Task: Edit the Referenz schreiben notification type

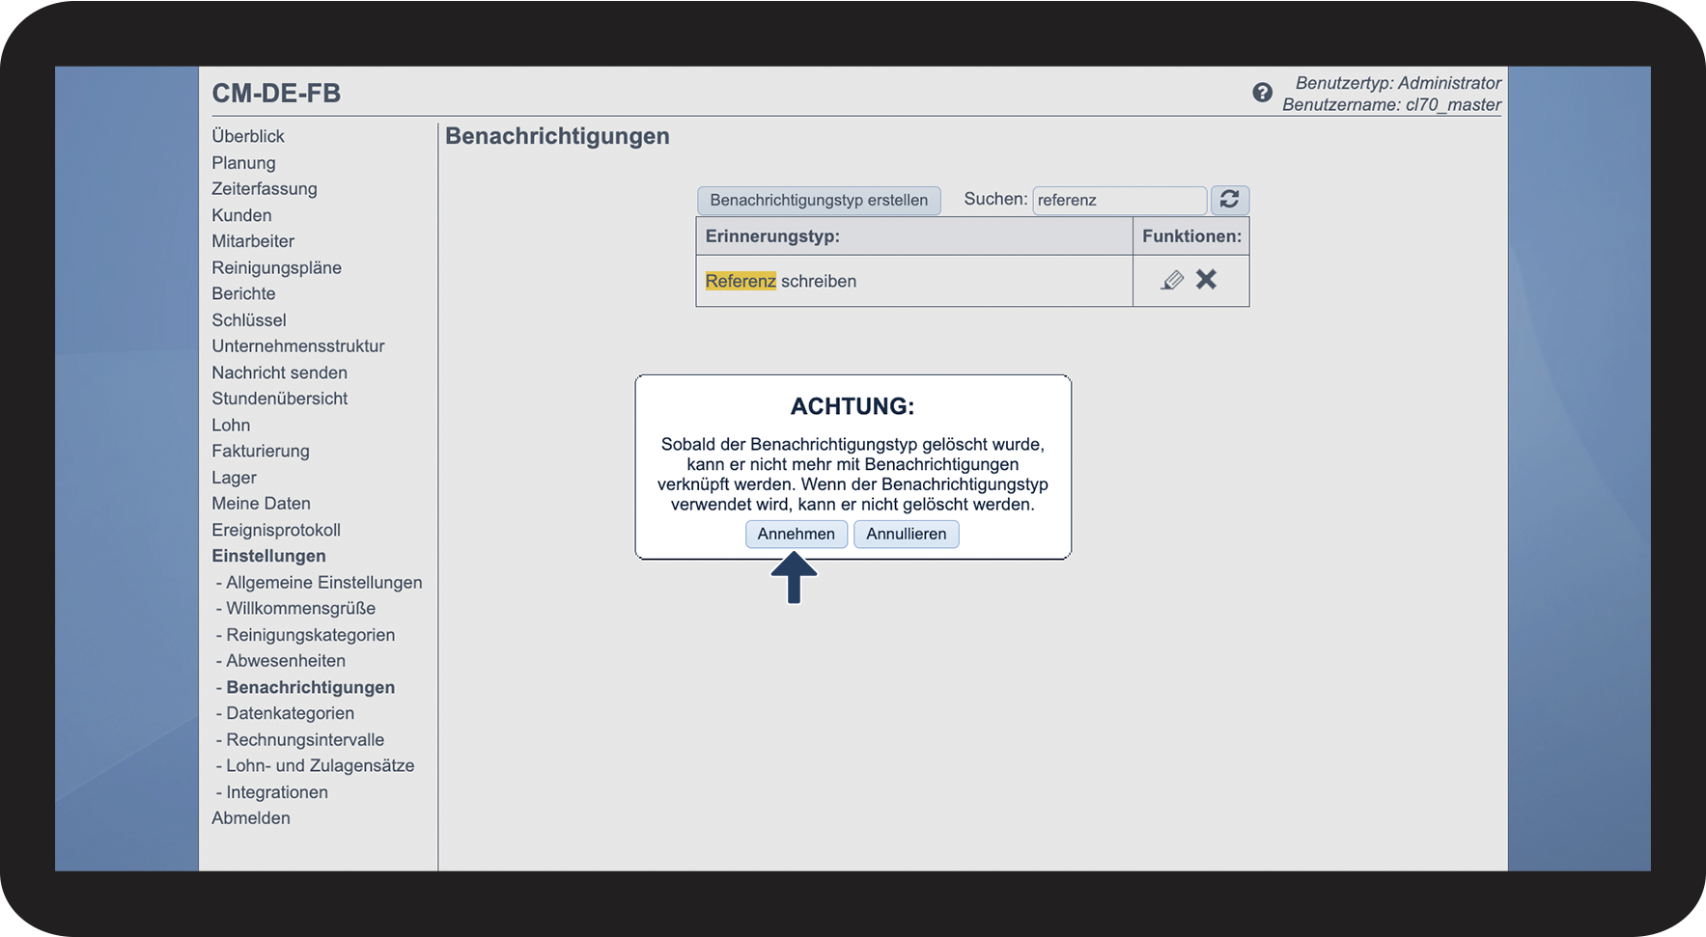Action: click(1172, 280)
